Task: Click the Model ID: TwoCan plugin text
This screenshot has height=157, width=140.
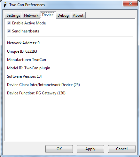Action: pyautogui.click(x=28, y=68)
